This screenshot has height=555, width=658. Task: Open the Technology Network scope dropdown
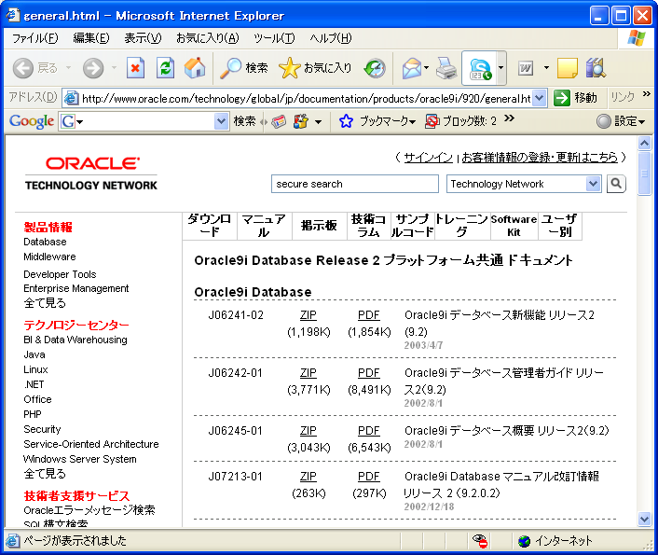click(x=593, y=184)
